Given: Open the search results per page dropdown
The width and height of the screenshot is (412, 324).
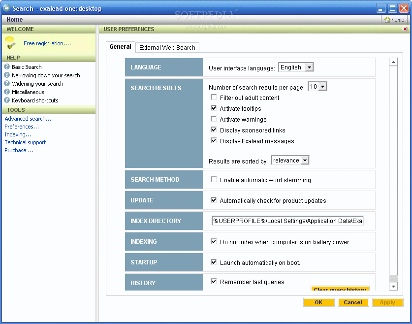Looking at the screenshot, I should (x=317, y=87).
